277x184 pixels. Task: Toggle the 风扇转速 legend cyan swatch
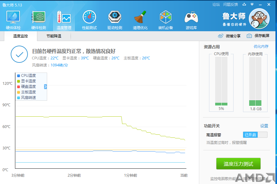pyautogui.click(x=18, y=98)
